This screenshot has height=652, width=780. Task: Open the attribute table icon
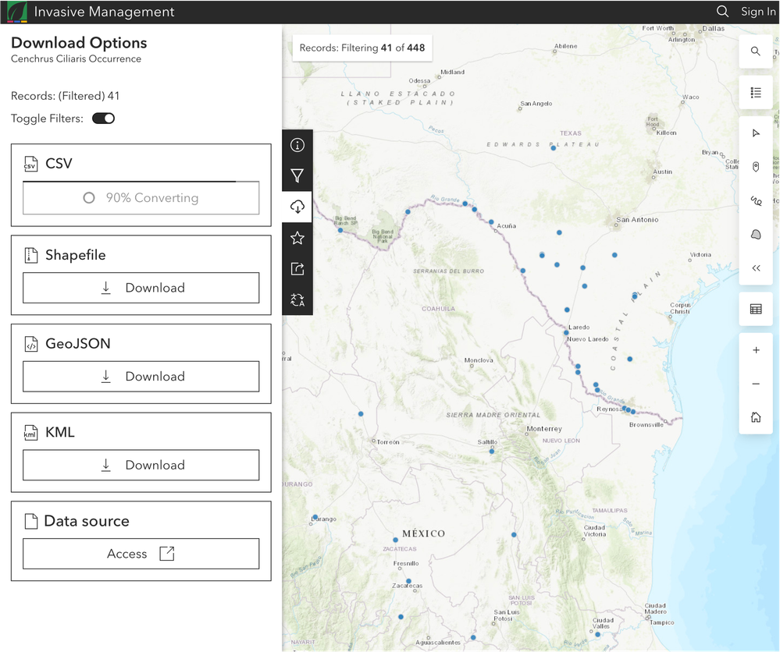(755, 309)
